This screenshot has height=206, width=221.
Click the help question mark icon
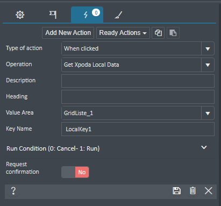(13, 191)
